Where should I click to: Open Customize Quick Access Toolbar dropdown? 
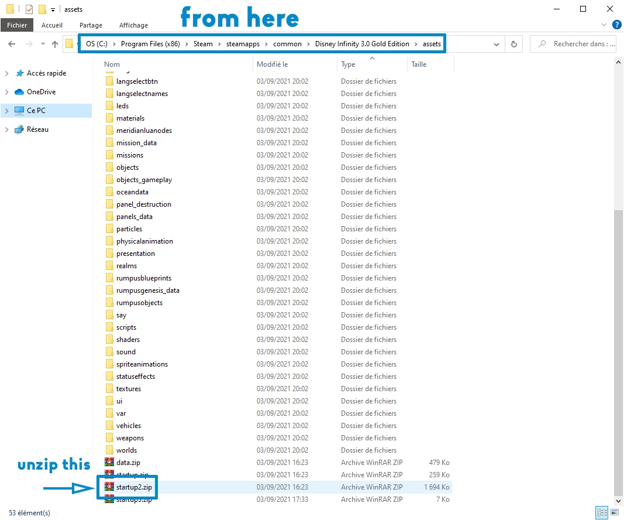(x=53, y=9)
